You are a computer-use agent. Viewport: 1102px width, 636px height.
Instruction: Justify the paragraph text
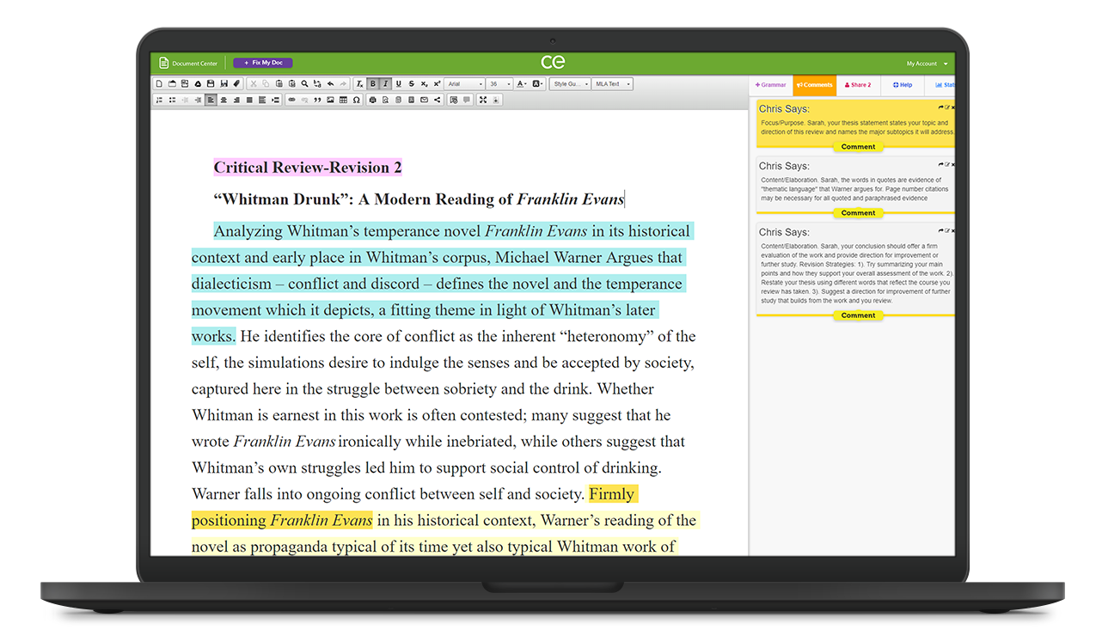pos(249,100)
